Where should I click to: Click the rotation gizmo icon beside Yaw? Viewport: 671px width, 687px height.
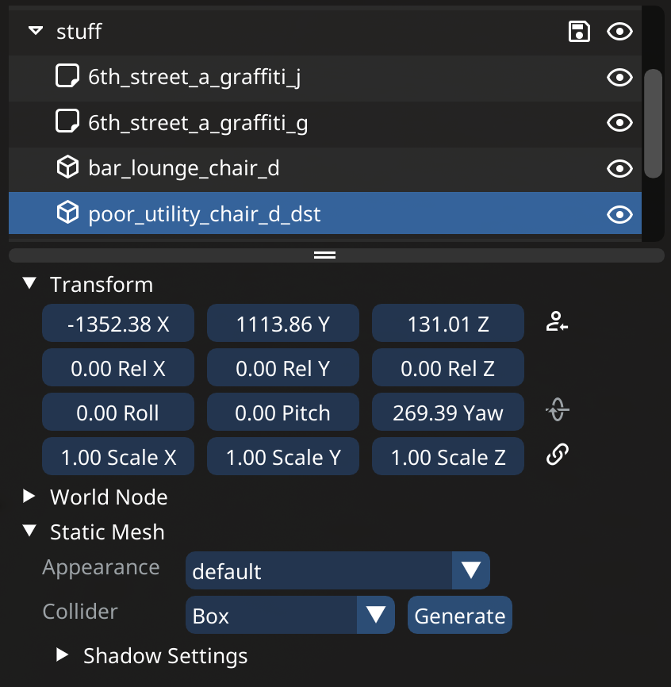pyautogui.click(x=558, y=412)
